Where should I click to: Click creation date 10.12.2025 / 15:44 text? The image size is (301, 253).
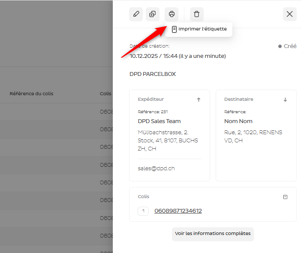(178, 56)
